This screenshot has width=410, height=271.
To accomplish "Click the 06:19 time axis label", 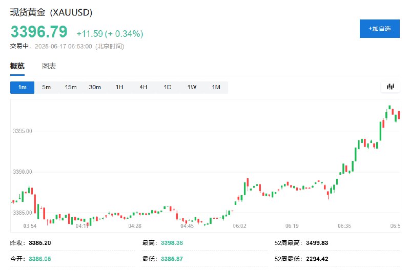I will pos(292,226).
